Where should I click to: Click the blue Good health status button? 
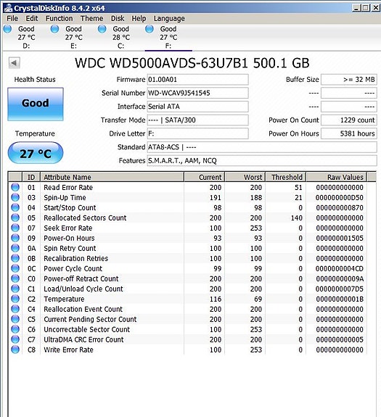point(36,104)
